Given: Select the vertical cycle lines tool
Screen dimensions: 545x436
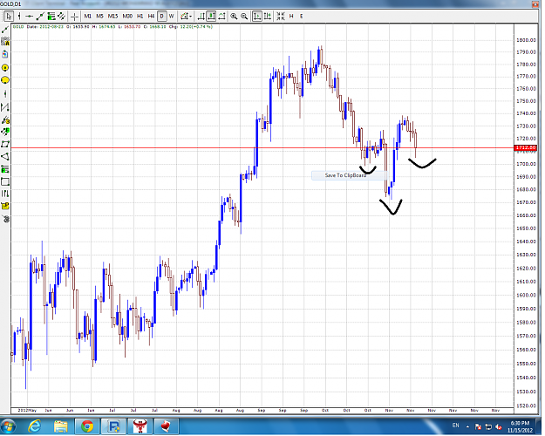Looking at the screenshot, I should click(x=5, y=194).
